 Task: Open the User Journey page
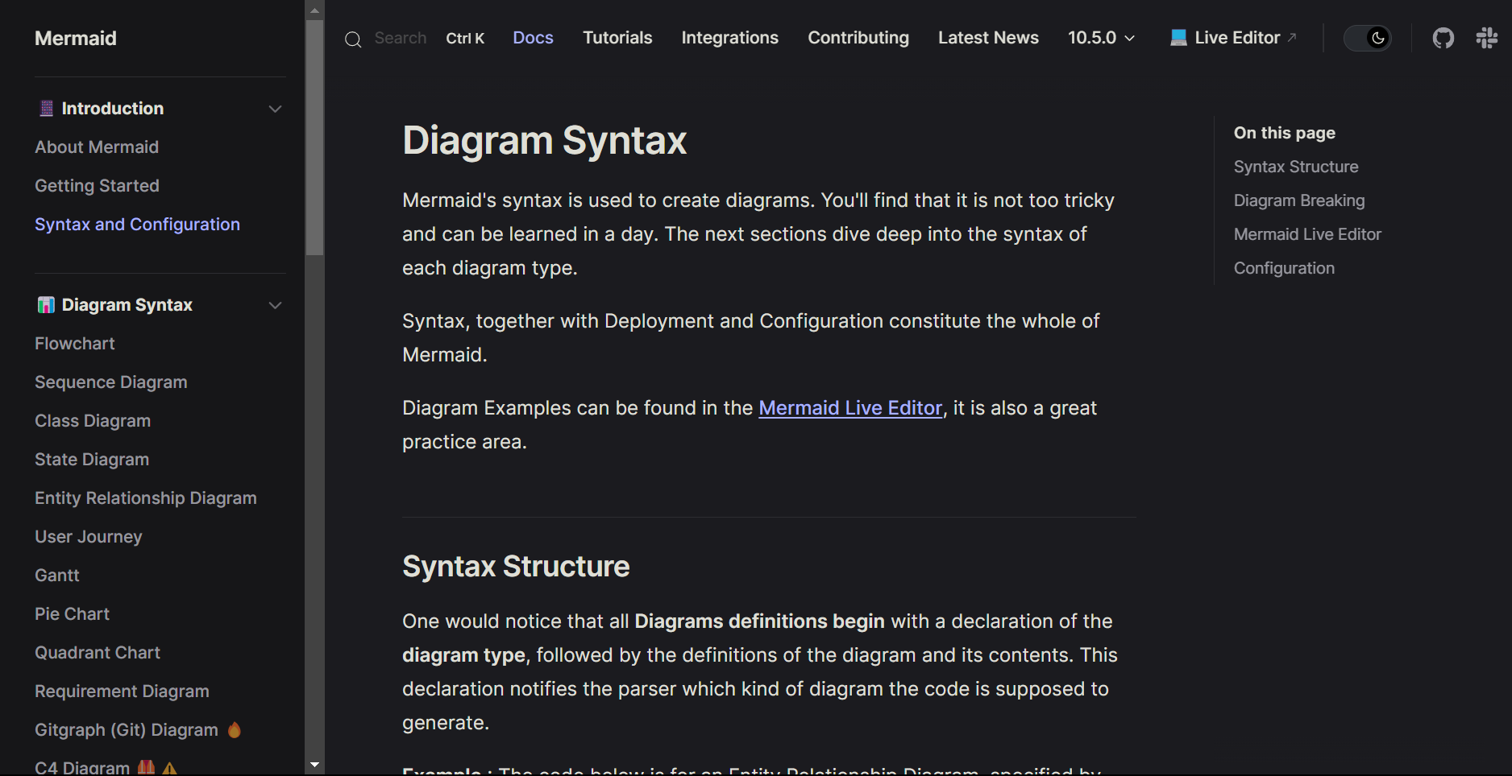coord(89,537)
